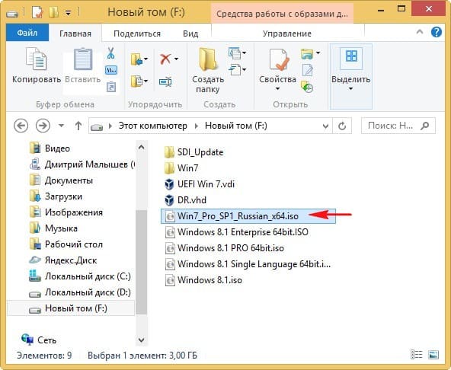Click the Paste (Вставить) ribbon button
Viewport: 451px width, 370px height.
click(83, 66)
